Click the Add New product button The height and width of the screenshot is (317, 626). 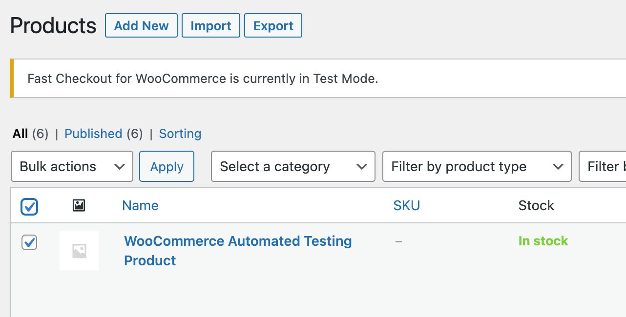click(141, 26)
